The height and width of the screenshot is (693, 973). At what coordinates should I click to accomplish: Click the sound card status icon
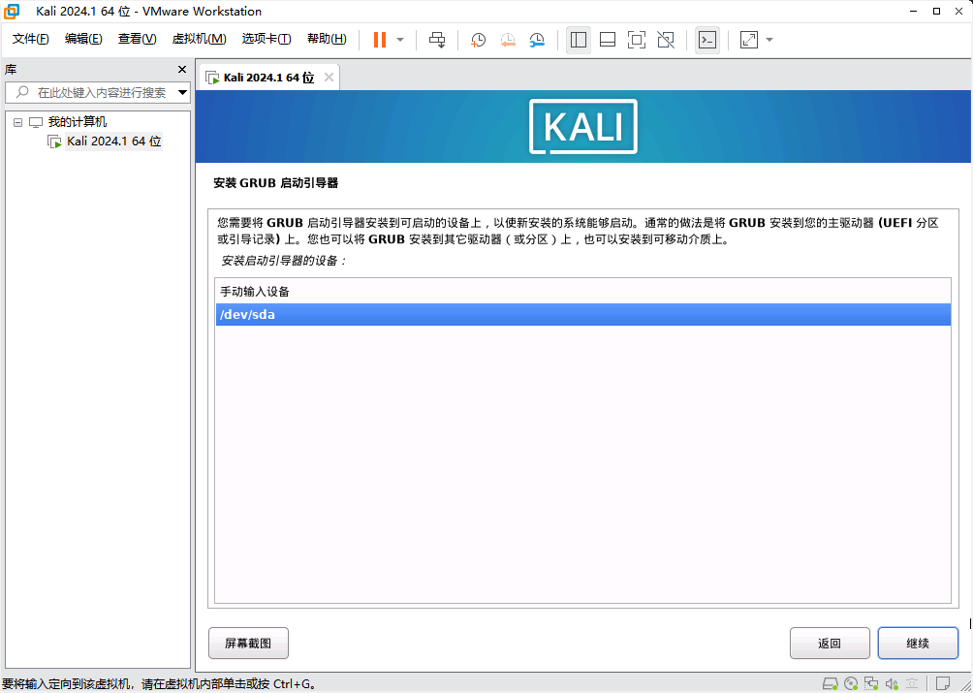click(893, 683)
